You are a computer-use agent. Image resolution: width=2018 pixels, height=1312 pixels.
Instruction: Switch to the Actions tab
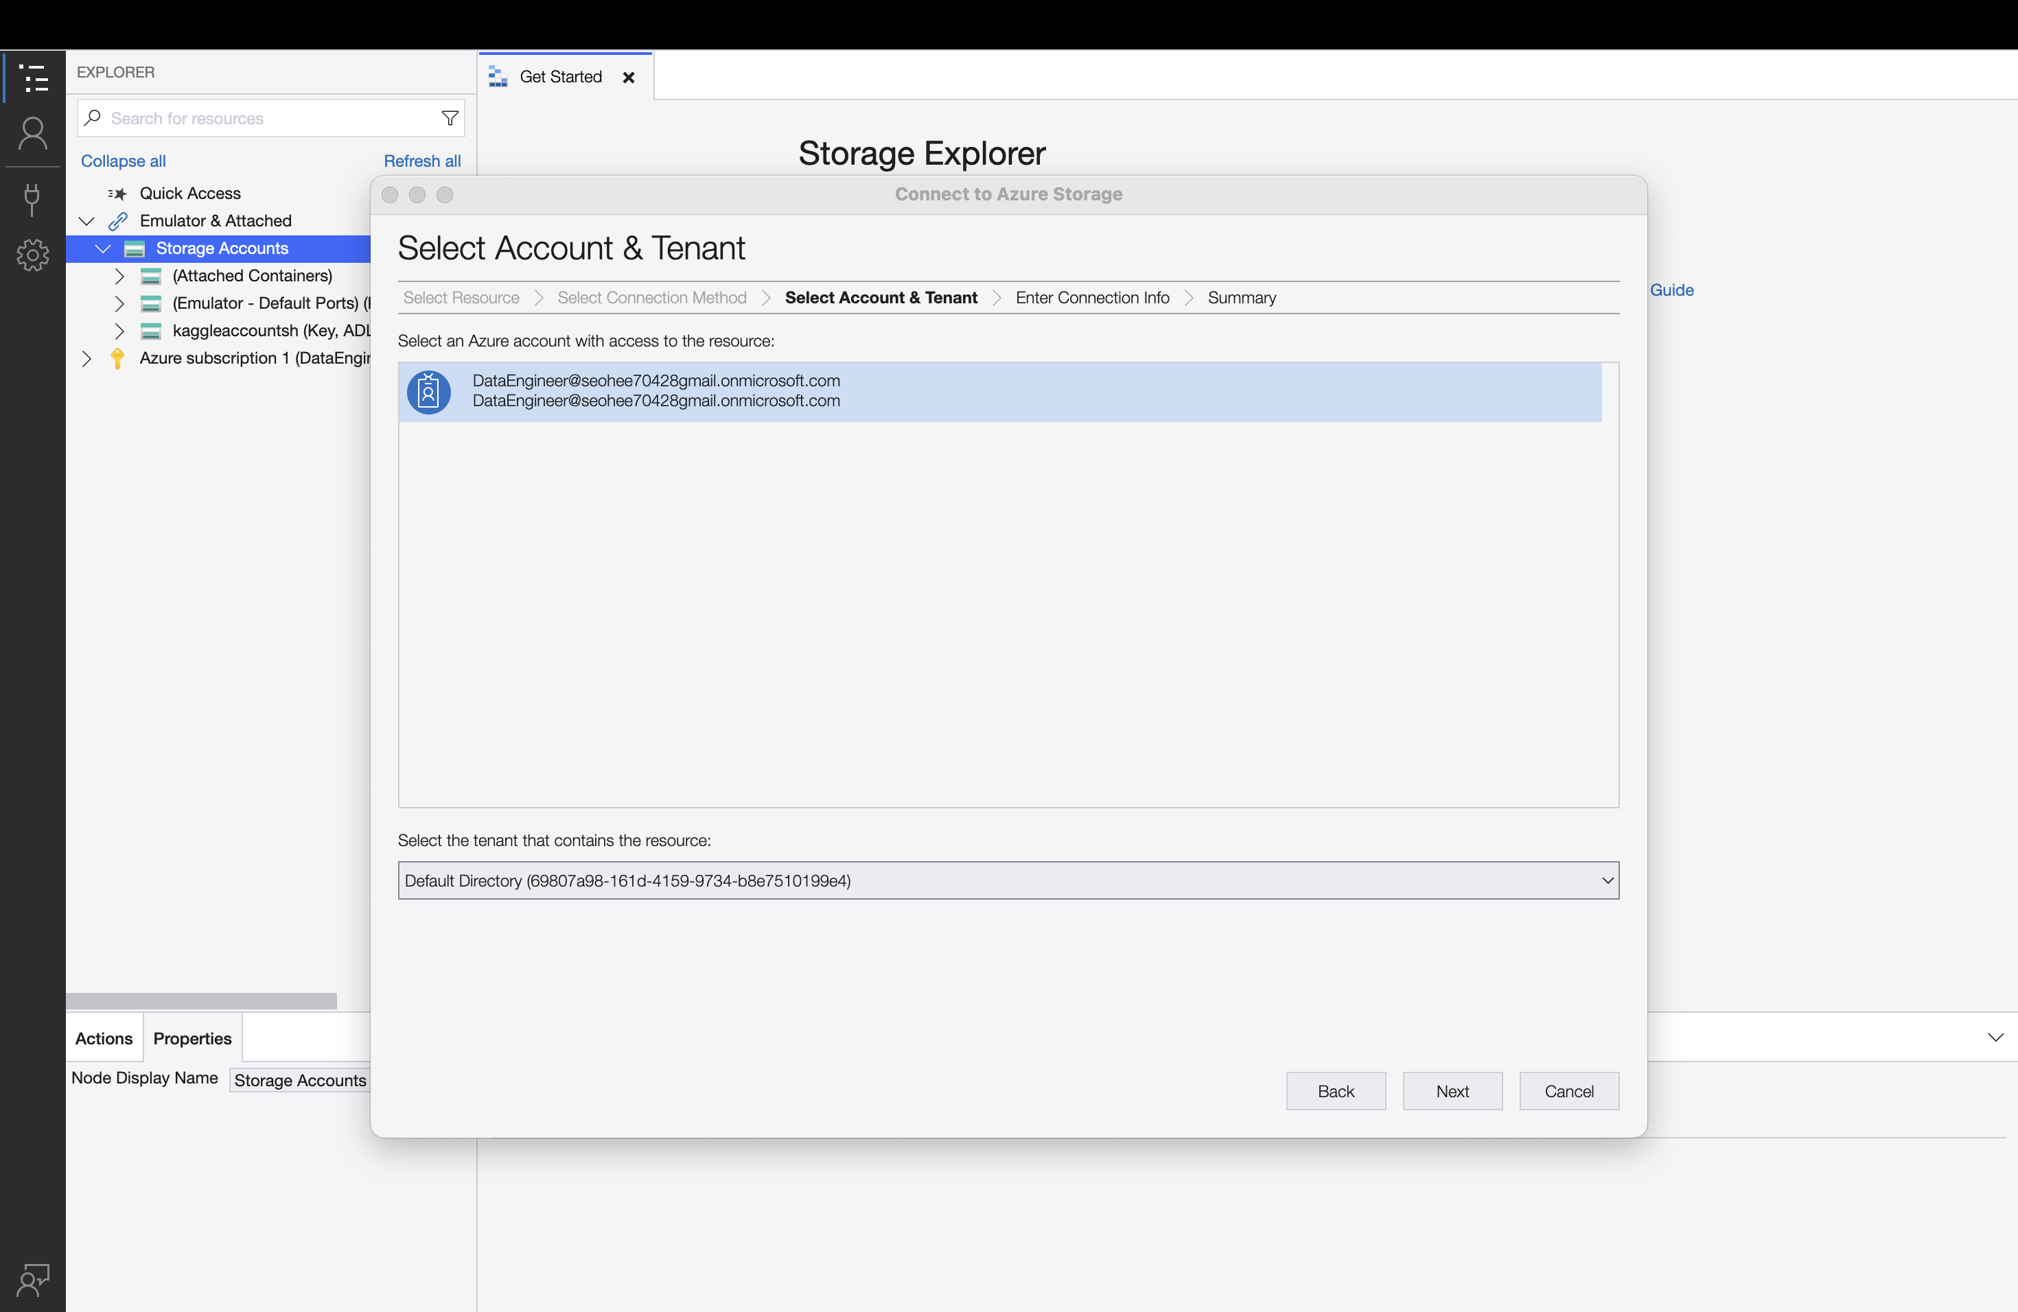click(x=104, y=1038)
